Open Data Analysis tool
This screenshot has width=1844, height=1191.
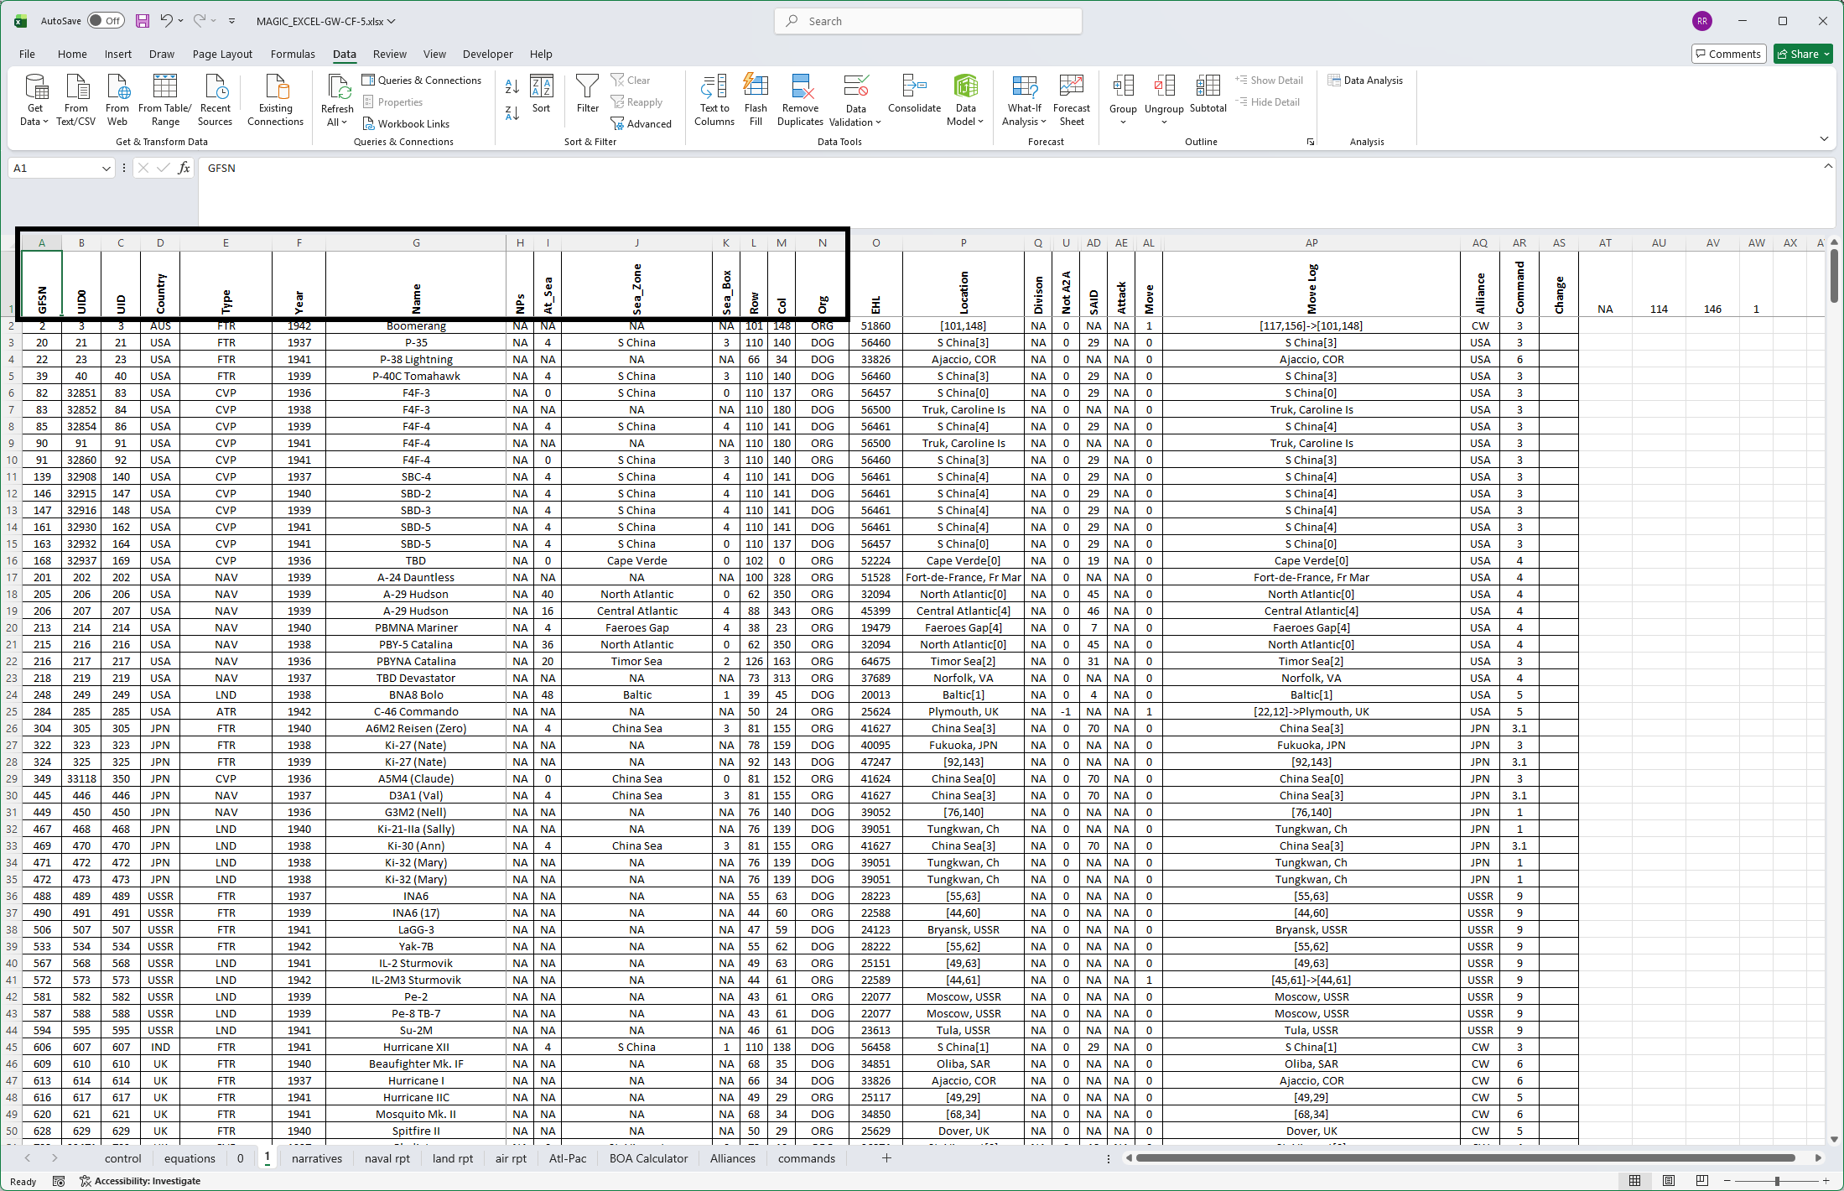click(1365, 80)
